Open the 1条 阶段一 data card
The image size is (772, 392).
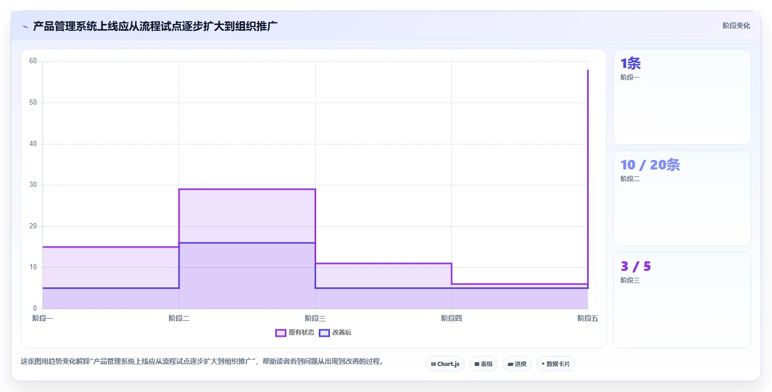tap(682, 97)
